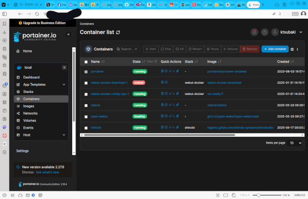Open the browser profile avatar

coord(304,14)
